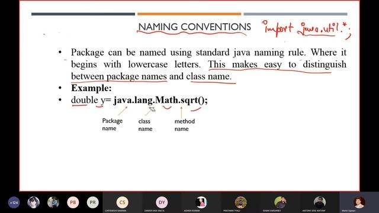
Task: Click the 'Package name' label
Action: 113,124
